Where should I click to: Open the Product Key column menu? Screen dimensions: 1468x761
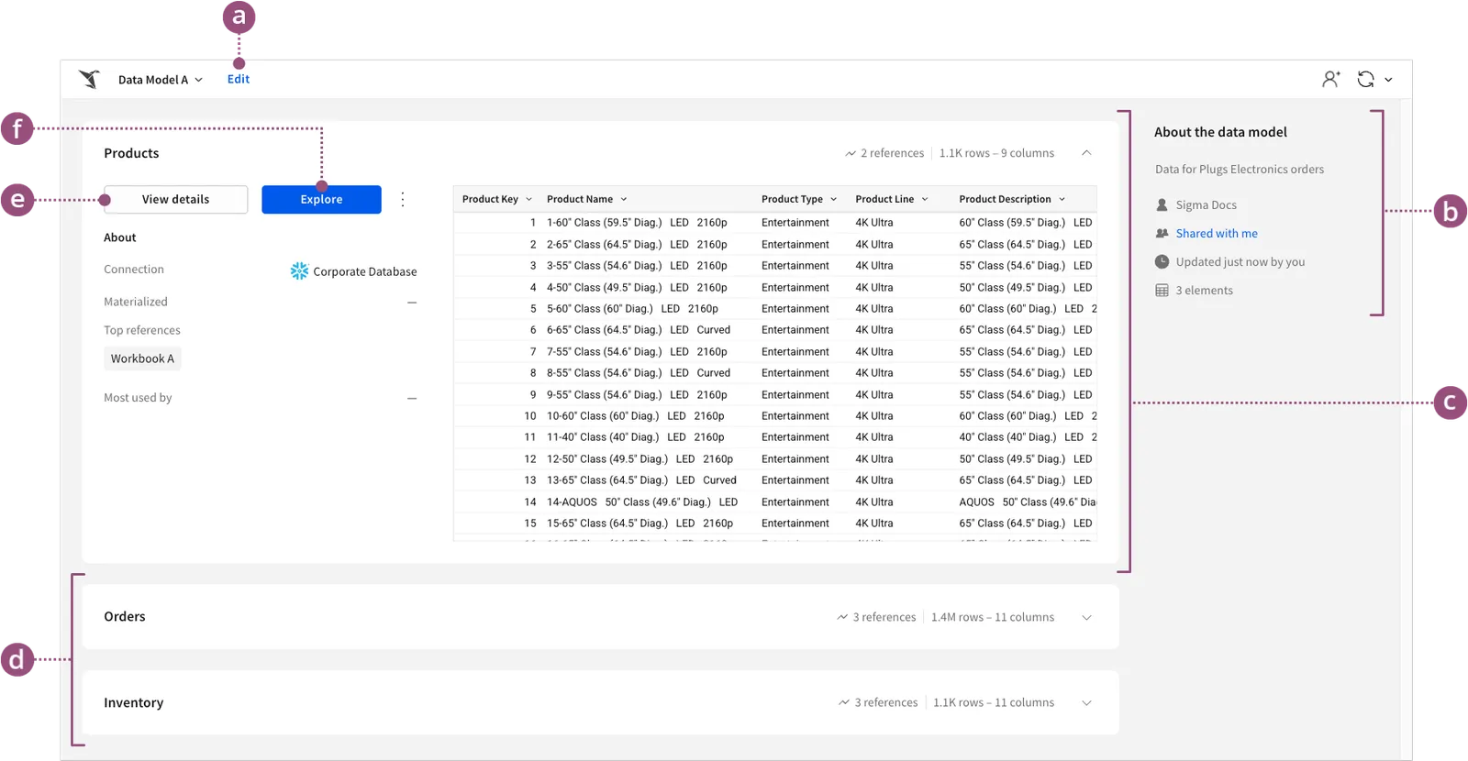[x=528, y=199]
